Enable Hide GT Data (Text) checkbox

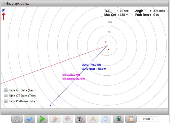point(6,90)
